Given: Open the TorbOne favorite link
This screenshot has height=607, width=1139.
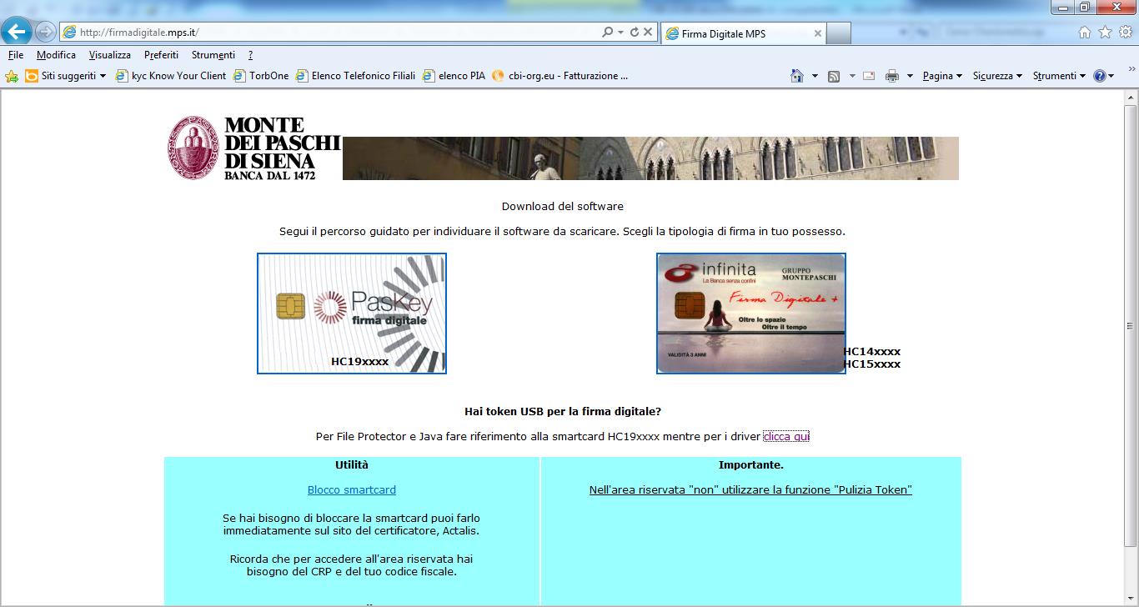Looking at the screenshot, I should [261, 76].
